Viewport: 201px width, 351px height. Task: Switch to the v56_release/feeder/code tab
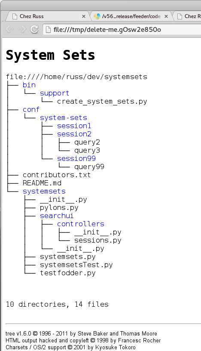click(x=131, y=16)
